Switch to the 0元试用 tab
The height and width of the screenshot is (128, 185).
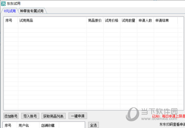coord(10,11)
